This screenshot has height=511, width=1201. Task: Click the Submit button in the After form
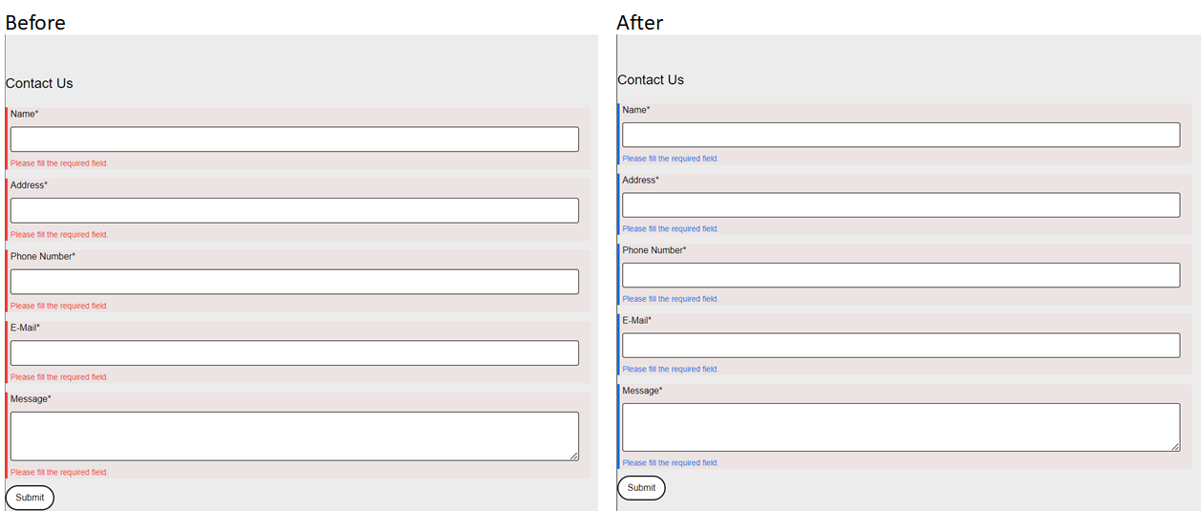641,488
